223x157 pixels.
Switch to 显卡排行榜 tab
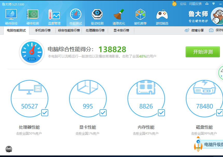pos(121,30)
